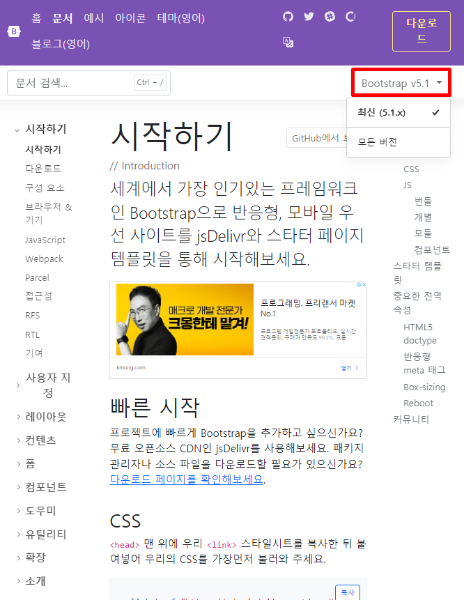
Task: Focus the 문서 검색 search field
Action: click(x=88, y=83)
